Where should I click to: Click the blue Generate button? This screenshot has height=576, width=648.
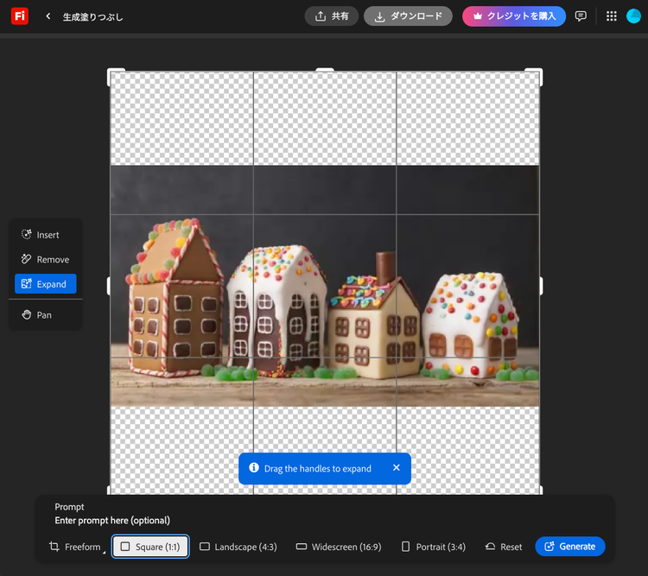[570, 547]
